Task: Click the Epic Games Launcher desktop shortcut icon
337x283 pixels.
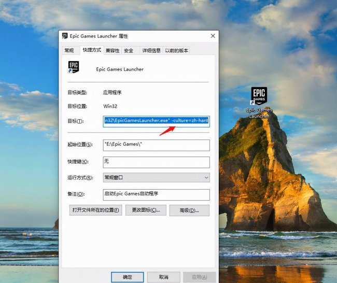Action: point(259,103)
